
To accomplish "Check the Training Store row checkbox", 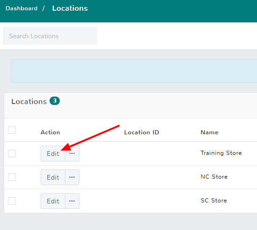I will pyautogui.click(x=12, y=153).
